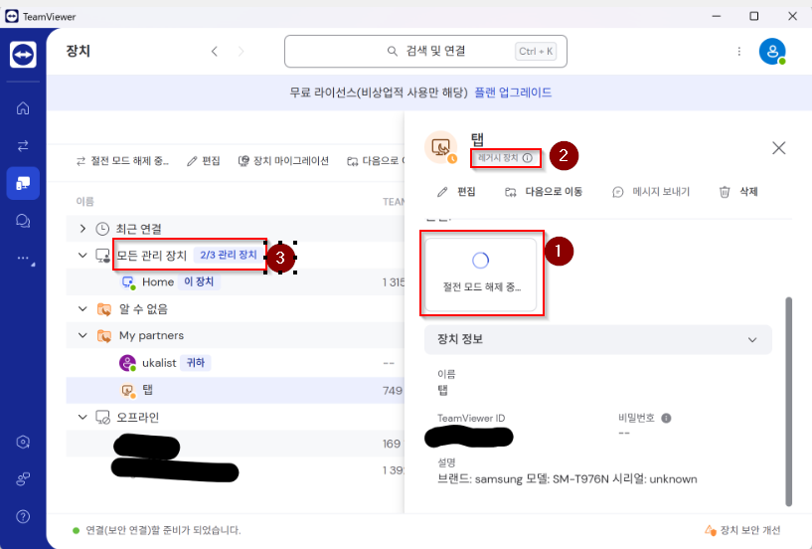
Task: Select the ukalist contact row
Action: pos(236,363)
